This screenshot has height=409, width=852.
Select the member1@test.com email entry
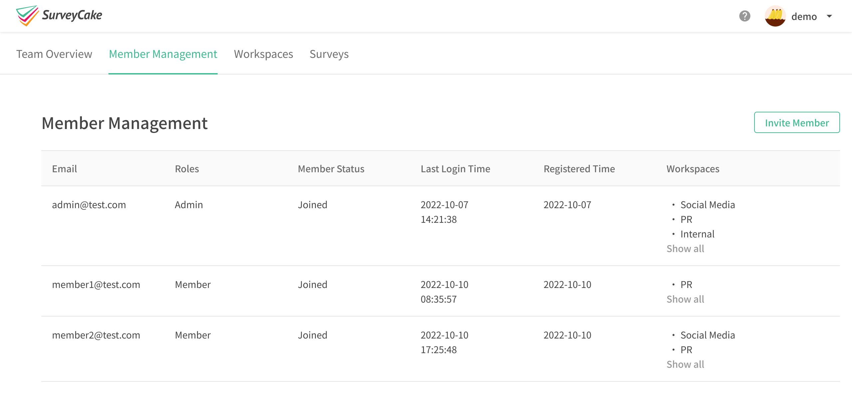pyautogui.click(x=96, y=285)
